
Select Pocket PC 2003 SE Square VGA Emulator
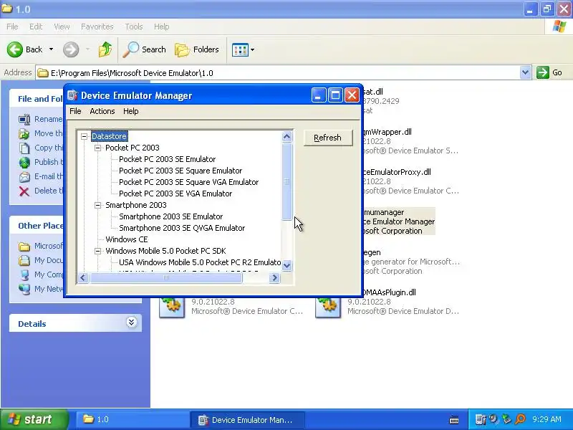tap(188, 182)
